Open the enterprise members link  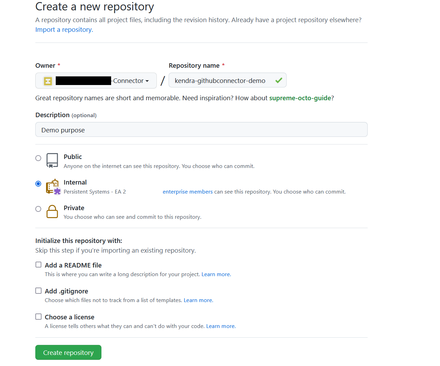(x=188, y=192)
